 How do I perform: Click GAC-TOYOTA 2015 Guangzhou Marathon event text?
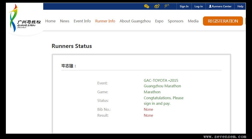pyautogui.click(x=162, y=83)
